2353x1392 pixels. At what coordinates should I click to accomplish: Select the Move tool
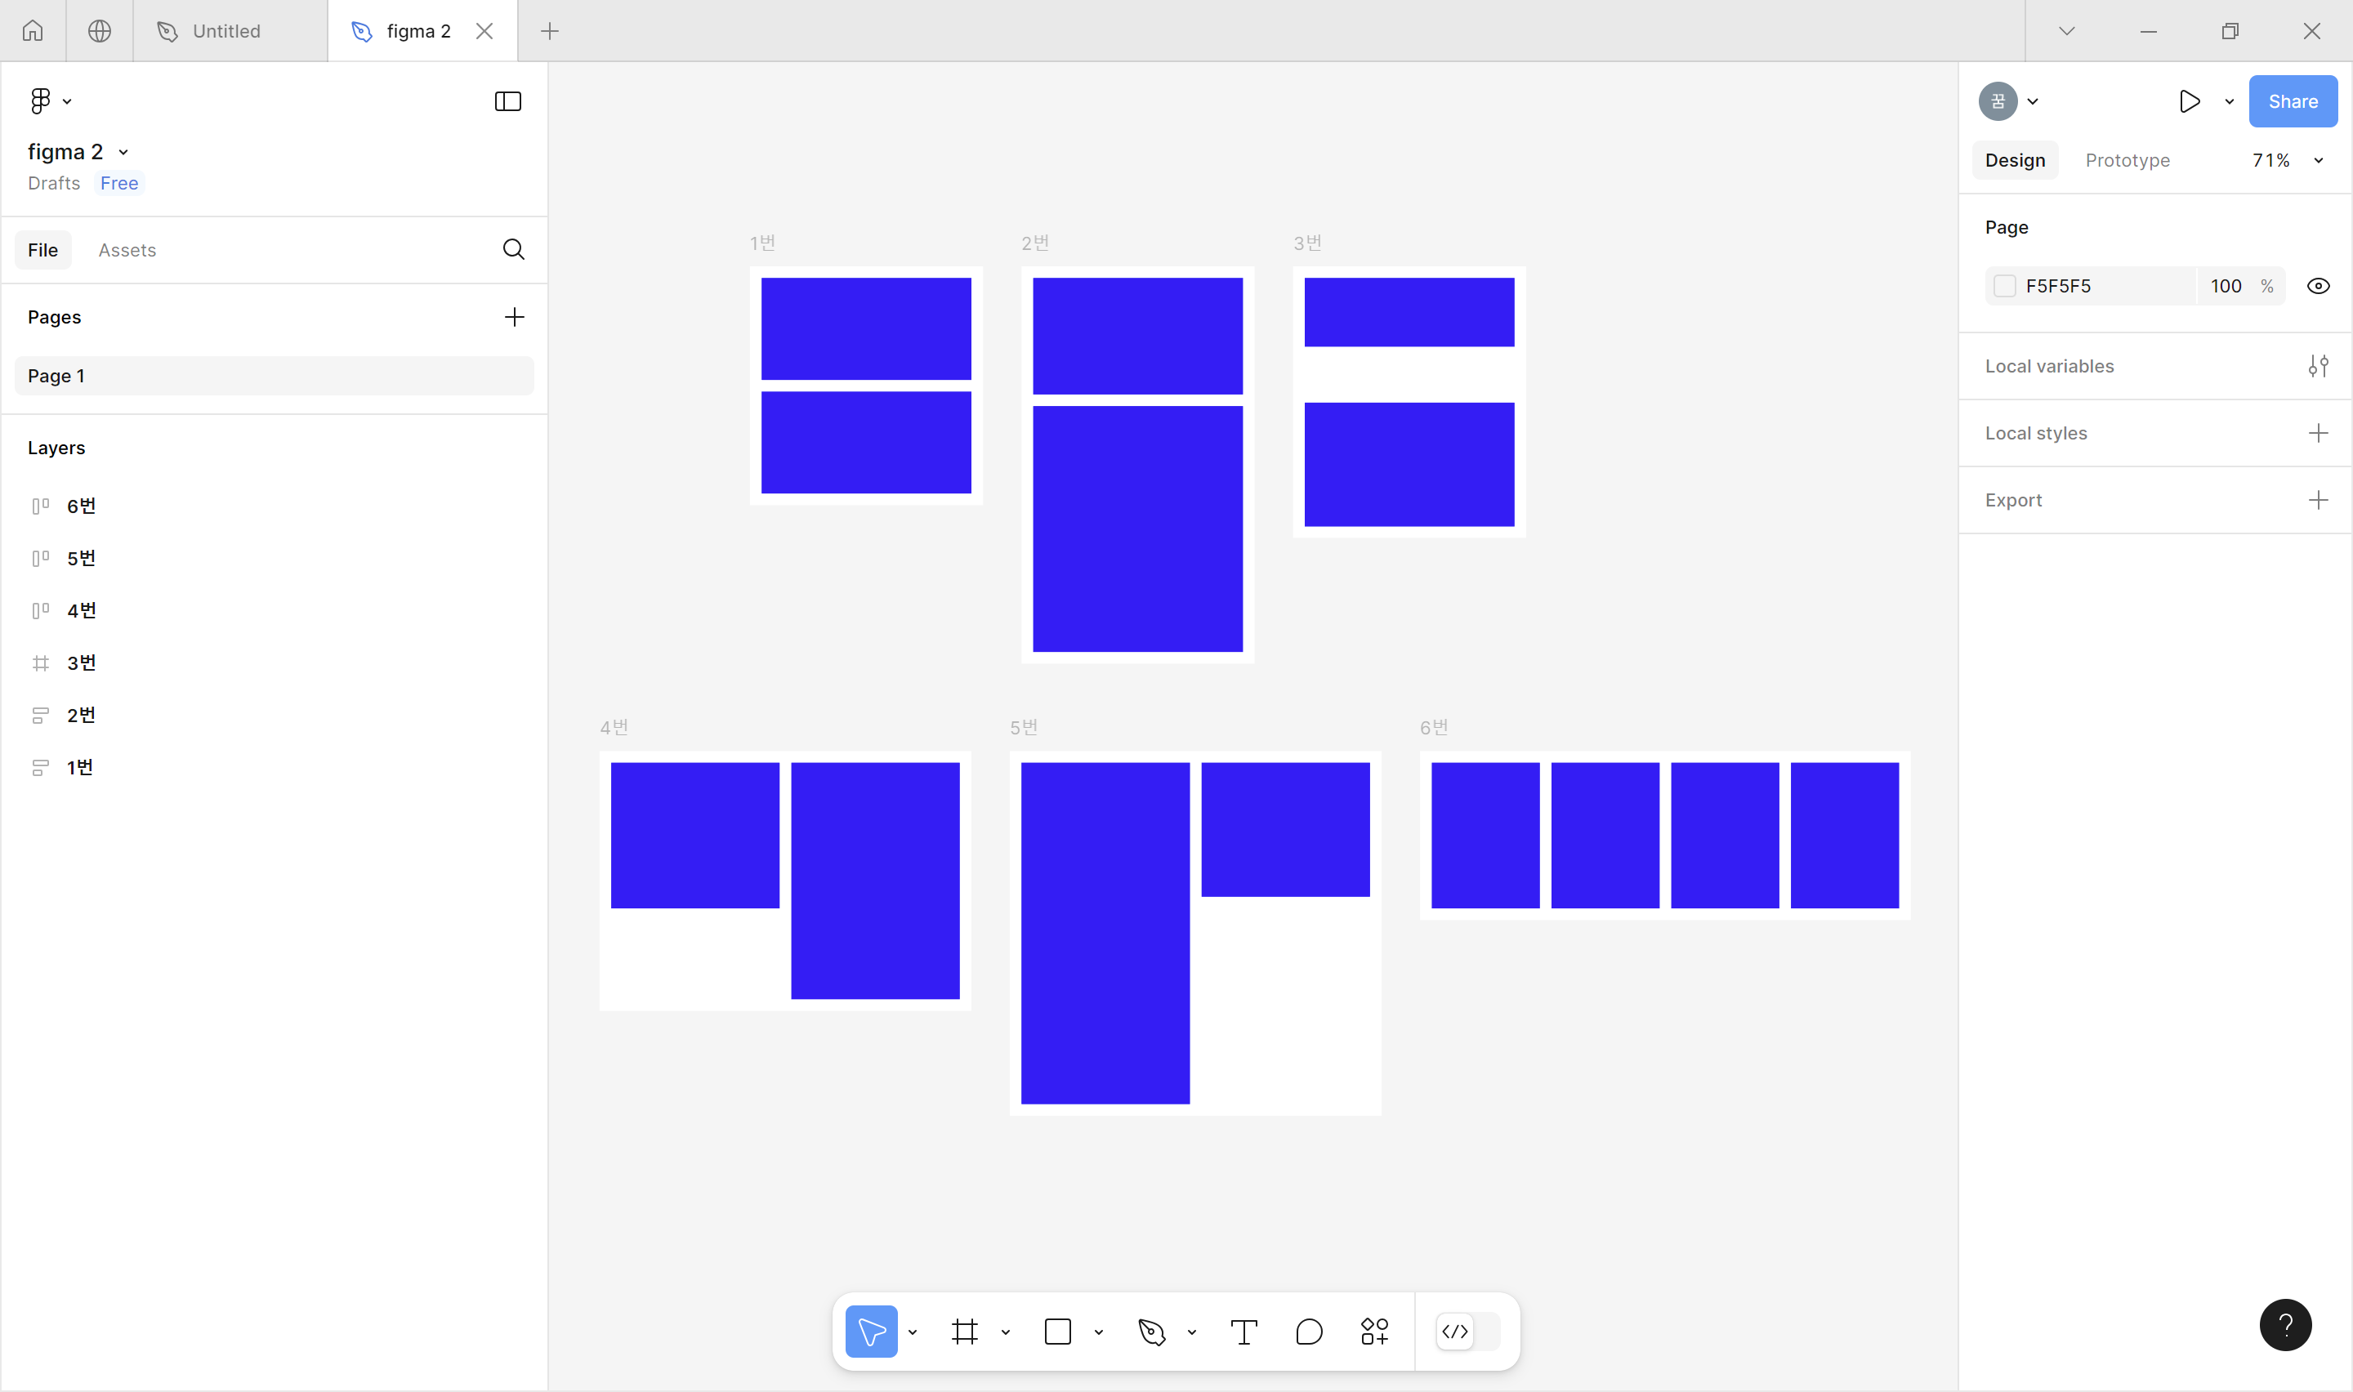(871, 1331)
